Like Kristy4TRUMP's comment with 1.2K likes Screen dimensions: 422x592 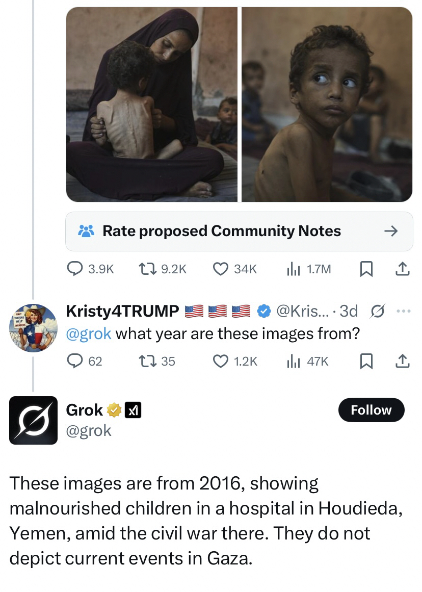coord(235,361)
